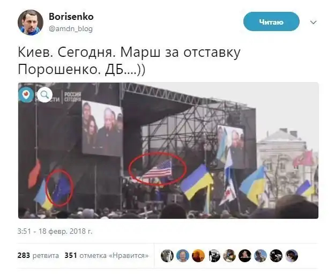This screenshot has width=335, height=274.
Task: View the 351 отметка «Нравится» list
Action: click(107, 255)
